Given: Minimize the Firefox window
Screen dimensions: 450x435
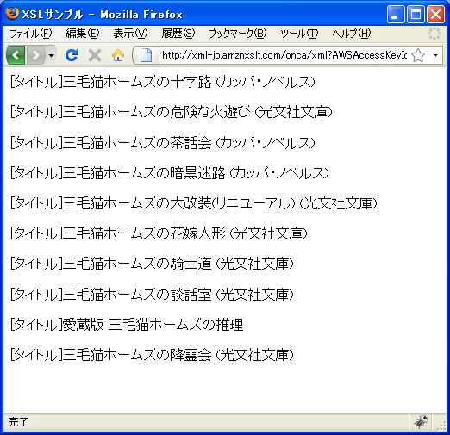Looking at the screenshot, I should tap(396, 14).
